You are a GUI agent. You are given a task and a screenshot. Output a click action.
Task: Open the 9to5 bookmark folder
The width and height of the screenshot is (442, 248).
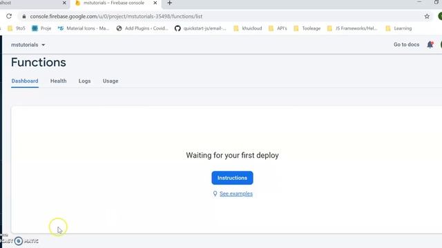[17, 28]
